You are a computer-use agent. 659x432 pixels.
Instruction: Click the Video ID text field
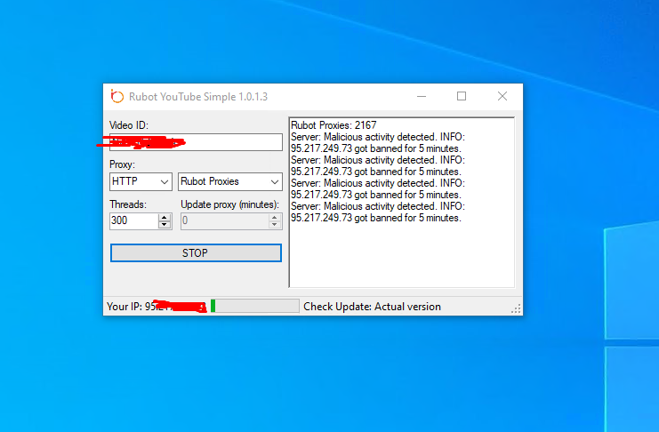[196, 142]
